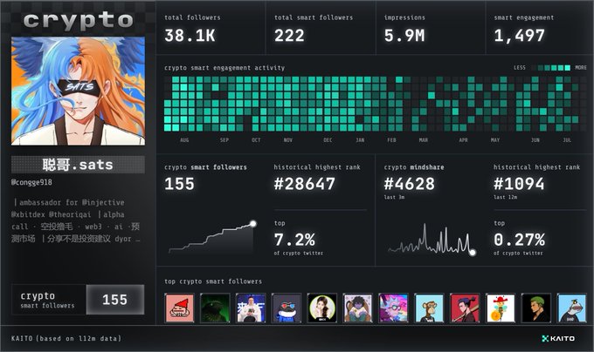Click the 222 total smart followers value
Viewport: 594px width, 352px height.
coord(289,36)
